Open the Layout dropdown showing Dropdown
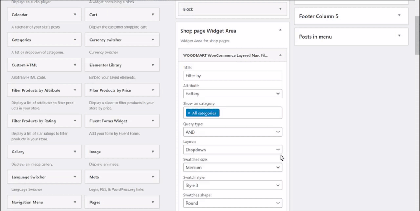 tap(232, 150)
